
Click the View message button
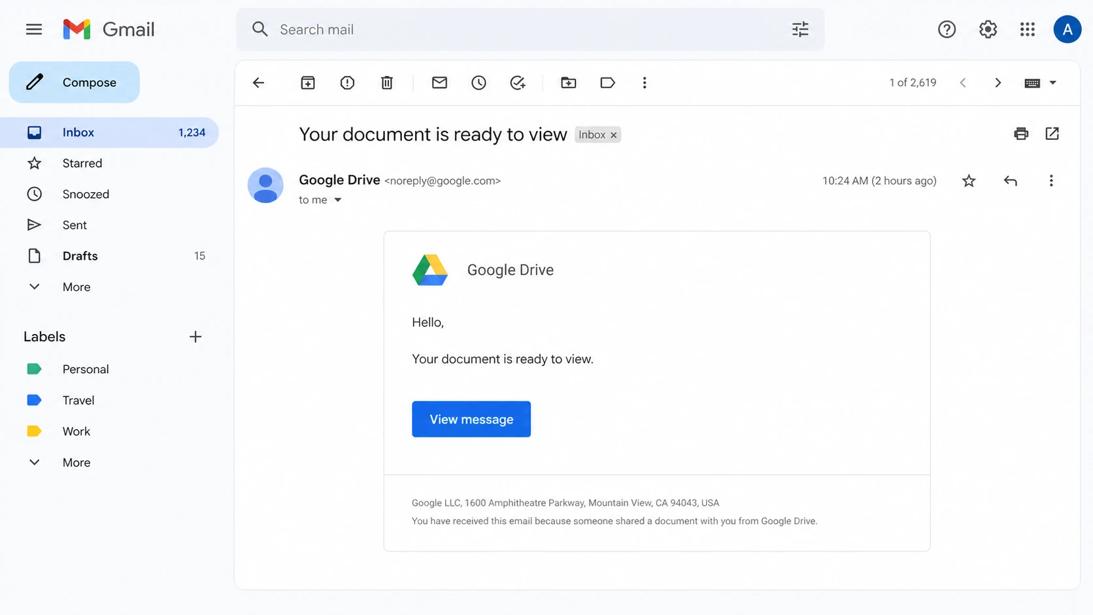tap(471, 420)
